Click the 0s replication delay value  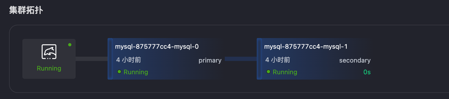tap(367, 72)
